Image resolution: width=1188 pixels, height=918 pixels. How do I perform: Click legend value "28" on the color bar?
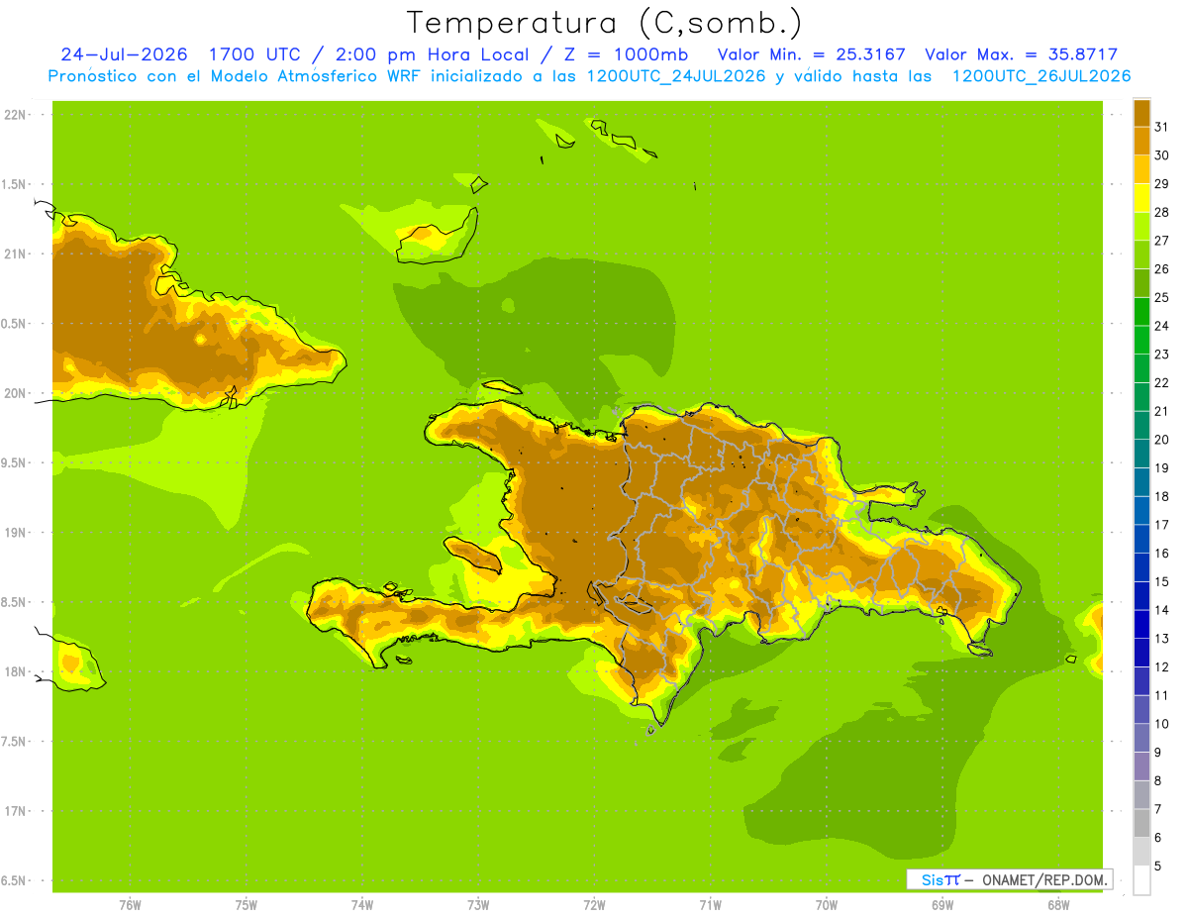tap(1161, 212)
